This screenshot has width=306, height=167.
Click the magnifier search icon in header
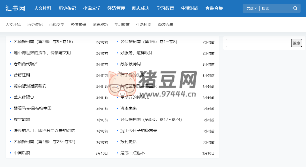(x=295, y=8)
